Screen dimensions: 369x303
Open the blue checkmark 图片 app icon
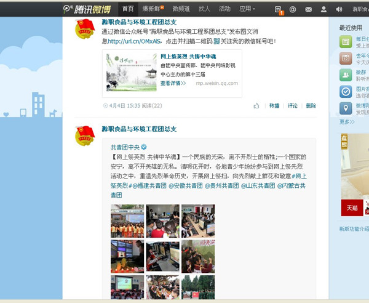coord(346,92)
